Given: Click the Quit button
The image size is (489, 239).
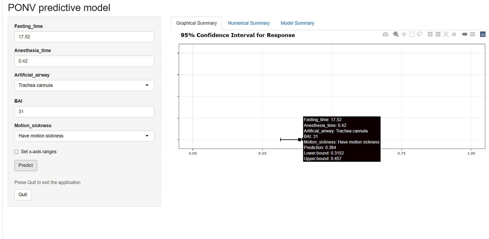Looking at the screenshot, I should click(x=23, y=195).
